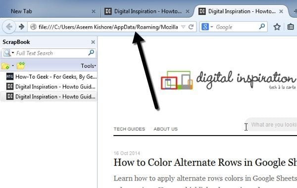Open the ABOUT US link
The height and width of the screenshot is (188, 297).
point(165,129)
